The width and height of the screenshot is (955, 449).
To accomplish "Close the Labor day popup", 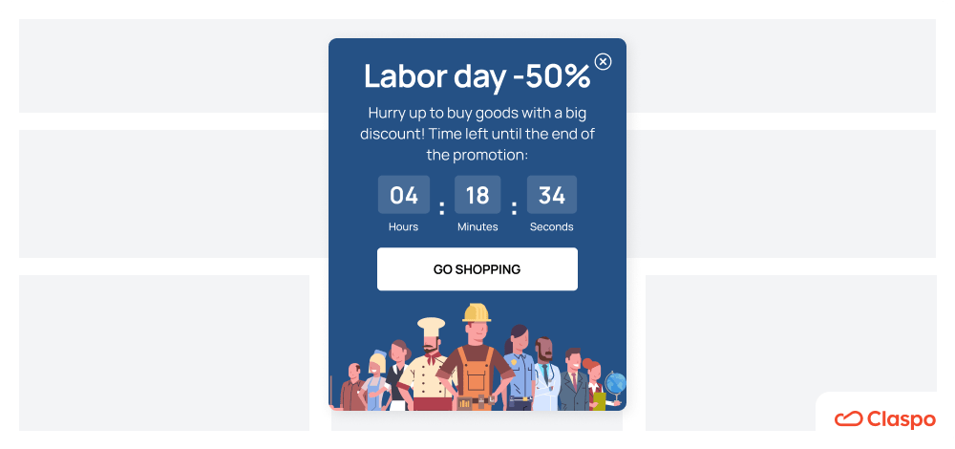I will pos(603,61).
